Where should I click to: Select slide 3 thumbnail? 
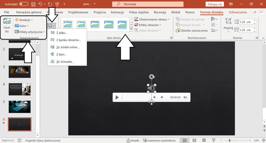click(19, 71)
